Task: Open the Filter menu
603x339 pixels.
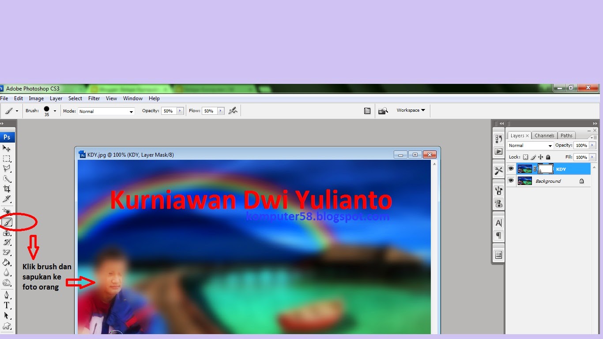Action: (x=94, y=98)
